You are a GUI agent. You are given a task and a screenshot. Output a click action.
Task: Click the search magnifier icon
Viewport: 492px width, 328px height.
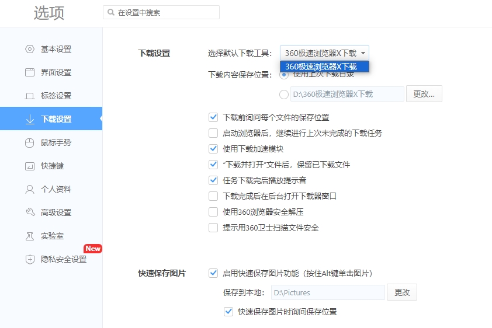tap(111, 12)
